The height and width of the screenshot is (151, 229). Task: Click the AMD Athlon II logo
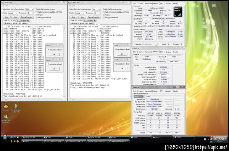[178, 12]
